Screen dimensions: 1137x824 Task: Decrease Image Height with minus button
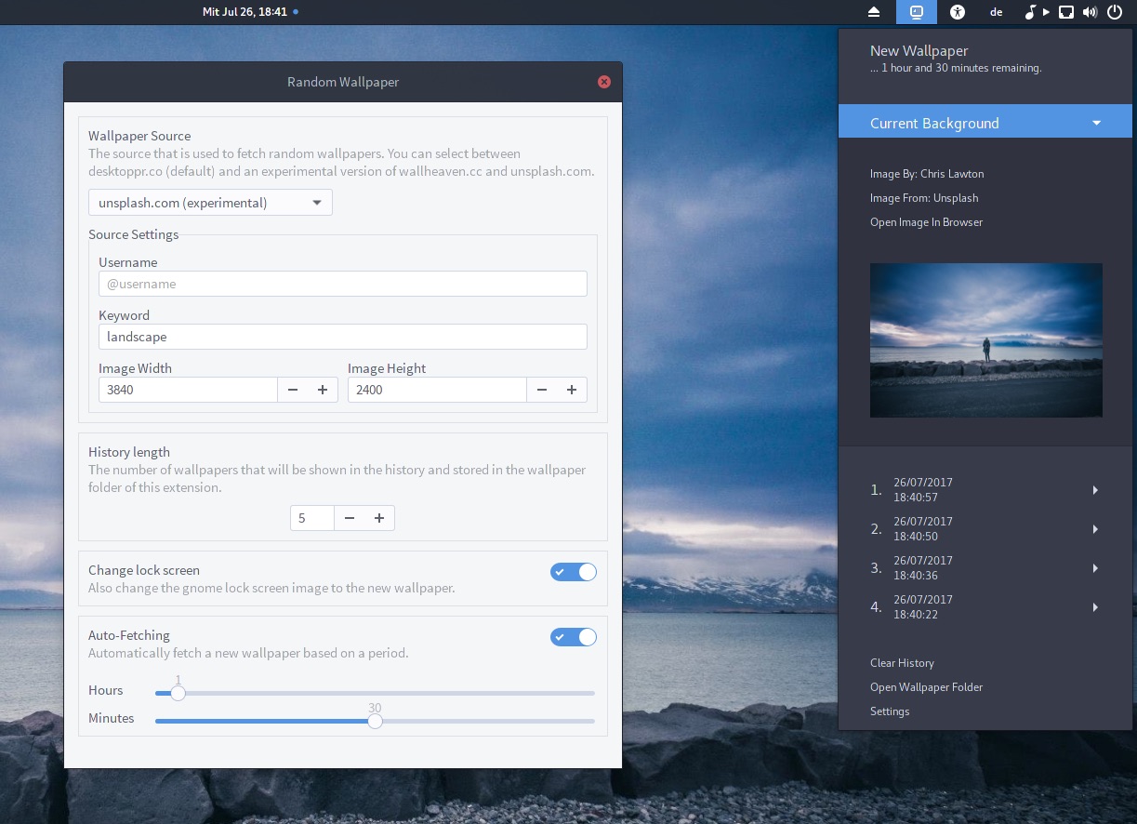(542, 390)
